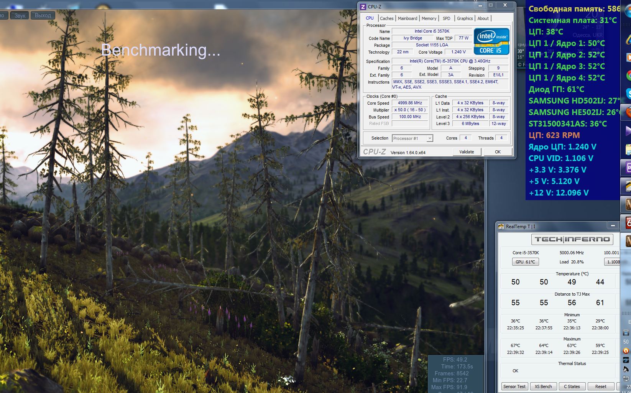This screenshot has width=631, height=393.
Task: Open the About tab in CPU-Z
Action: [x=483, y=18]
